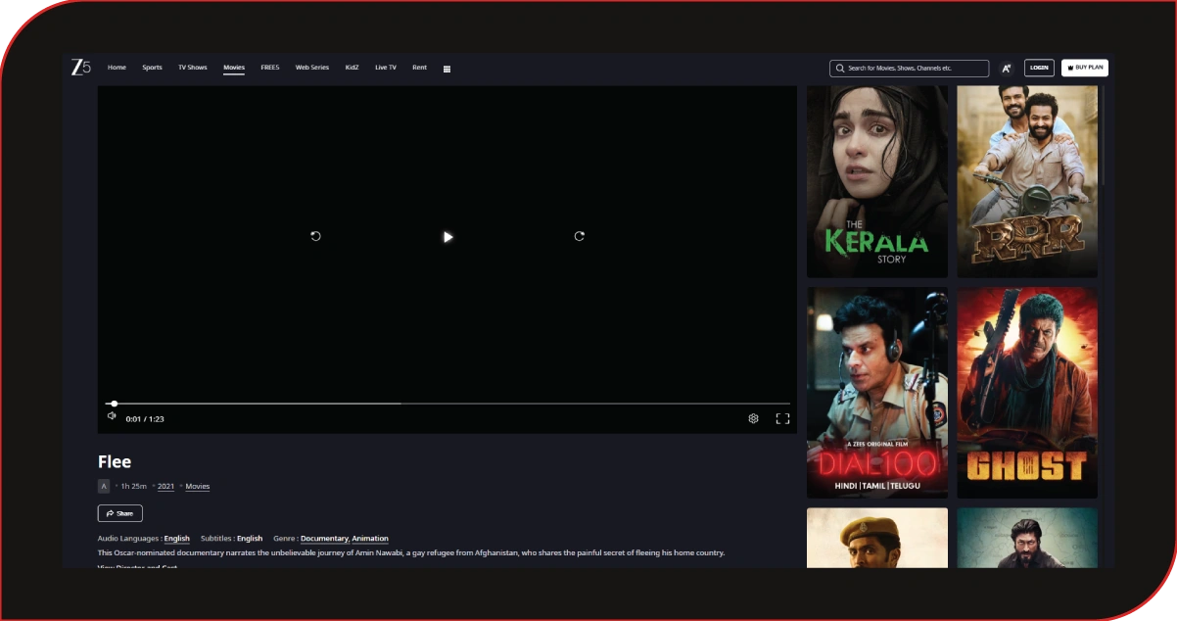Click the search field for movies and shows

coord(910,69)
